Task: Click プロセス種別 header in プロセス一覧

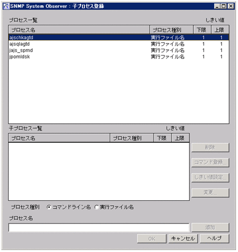Action: pos(171,30)
